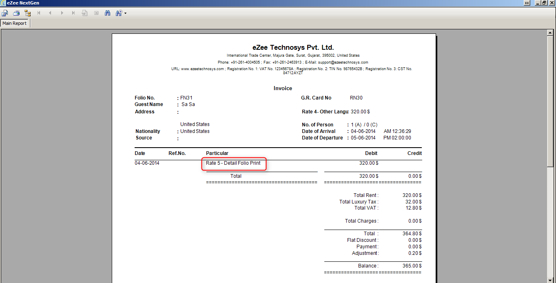556x283 pixels.
Task: Go to last page arrow
Action: pos(73,13)
